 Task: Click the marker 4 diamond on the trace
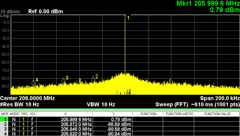tap(34, 83)
